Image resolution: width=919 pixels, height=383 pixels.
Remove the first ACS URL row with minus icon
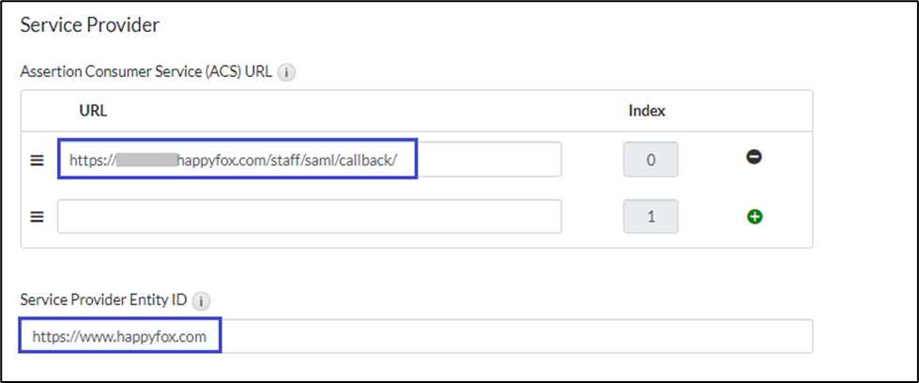point(754,159)
